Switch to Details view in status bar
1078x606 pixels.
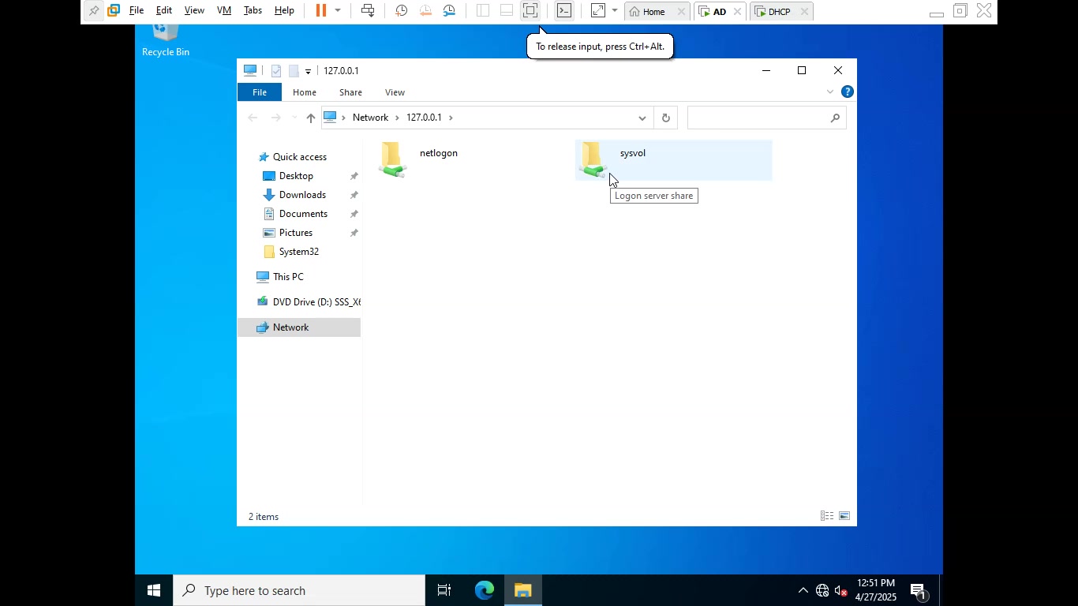click(x=827, y=516)
